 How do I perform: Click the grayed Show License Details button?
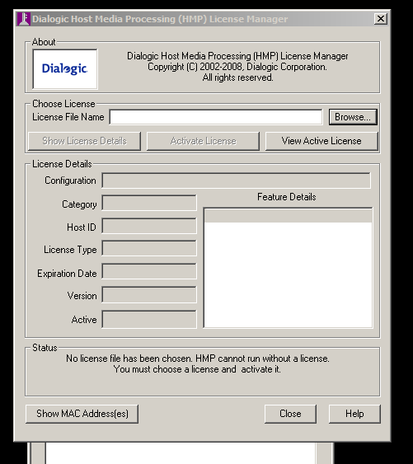click(84, 141)
